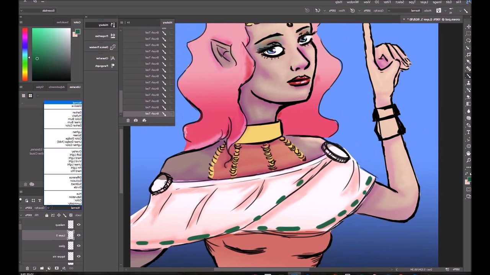This screenshot has height=275, width=490.
Task: Select the Eyedropper tool
Action: 469,62
